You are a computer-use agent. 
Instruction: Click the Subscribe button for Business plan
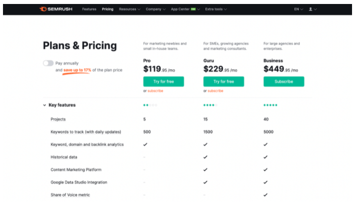(284, 82)
